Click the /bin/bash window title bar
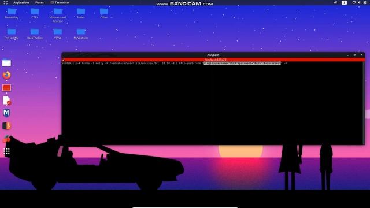The width and height of the screenshot is (370, 208). click(x=213, y=55)
